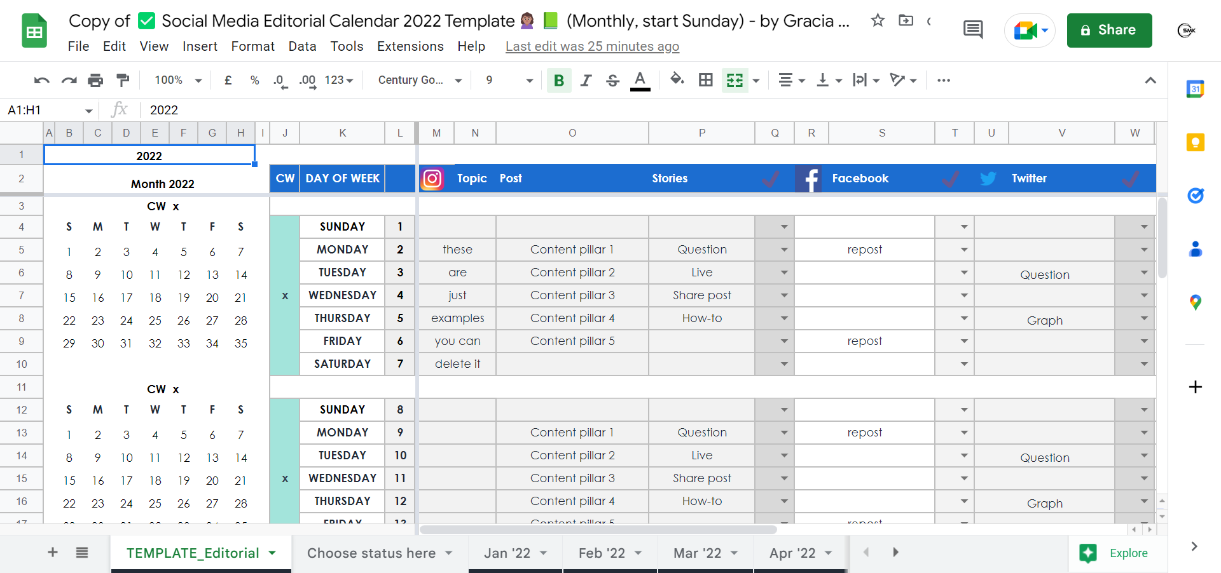Format as percent
1221x573 pixels.
point(254,80)
